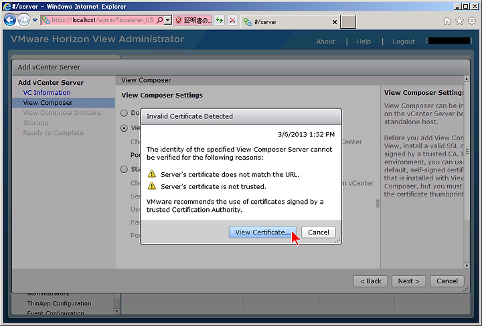This screenshot has width=482, height=326.
Task: Click the certificate URL mismatch warning icon
Action: [x=152, y=174]
